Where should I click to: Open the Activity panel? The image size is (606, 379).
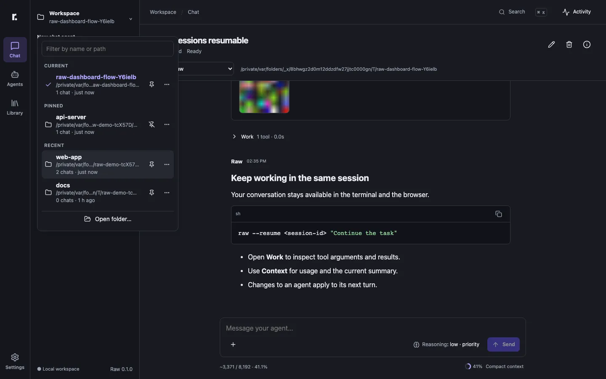(577, 12)
